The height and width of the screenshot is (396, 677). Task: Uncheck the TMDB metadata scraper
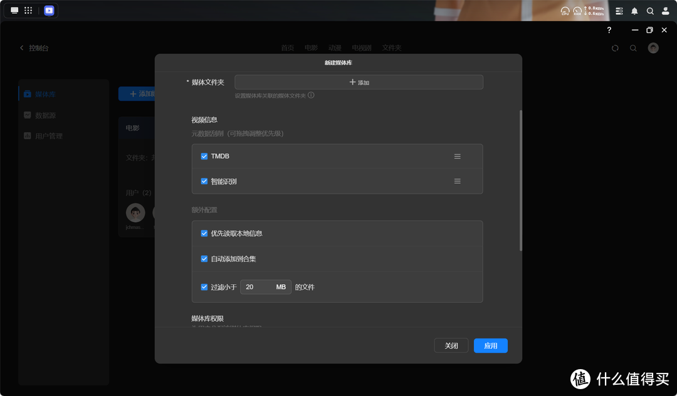click(x=204, y=156)
